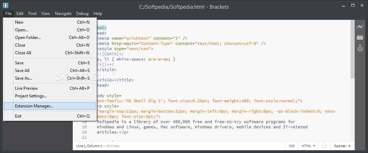Click the linting status circle in status bar
The height and width of the screenshot is (153, 368).
324,146
